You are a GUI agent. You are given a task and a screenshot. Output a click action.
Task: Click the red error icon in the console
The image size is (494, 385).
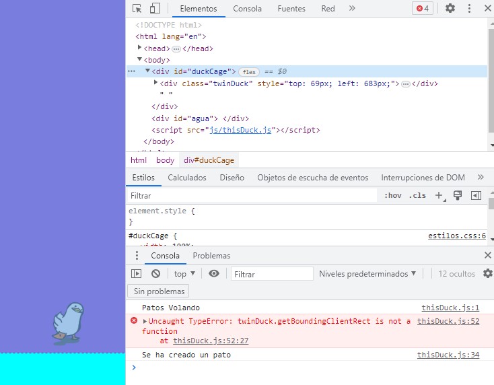tap(134, 321)
